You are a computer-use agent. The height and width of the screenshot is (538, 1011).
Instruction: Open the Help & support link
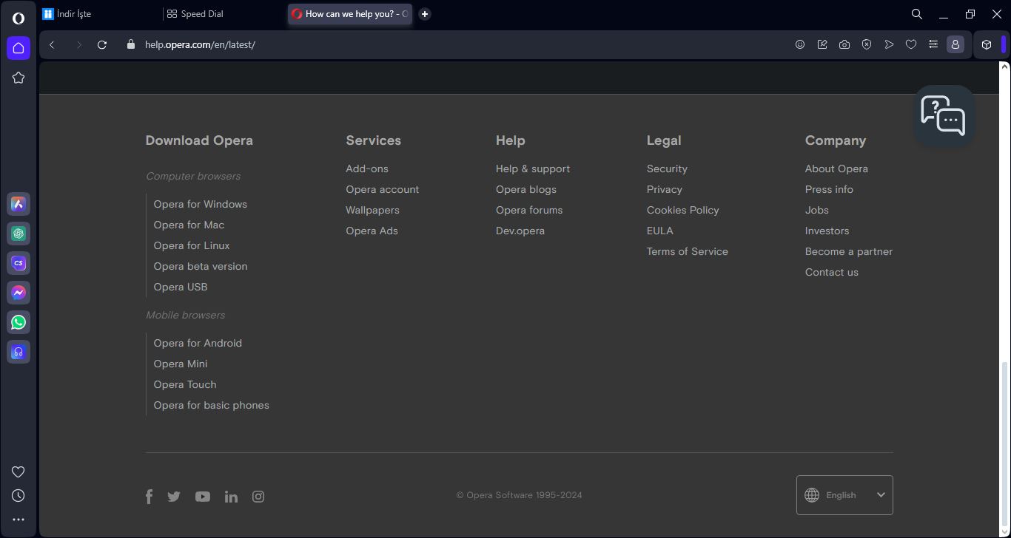click(x=533, y=168)
